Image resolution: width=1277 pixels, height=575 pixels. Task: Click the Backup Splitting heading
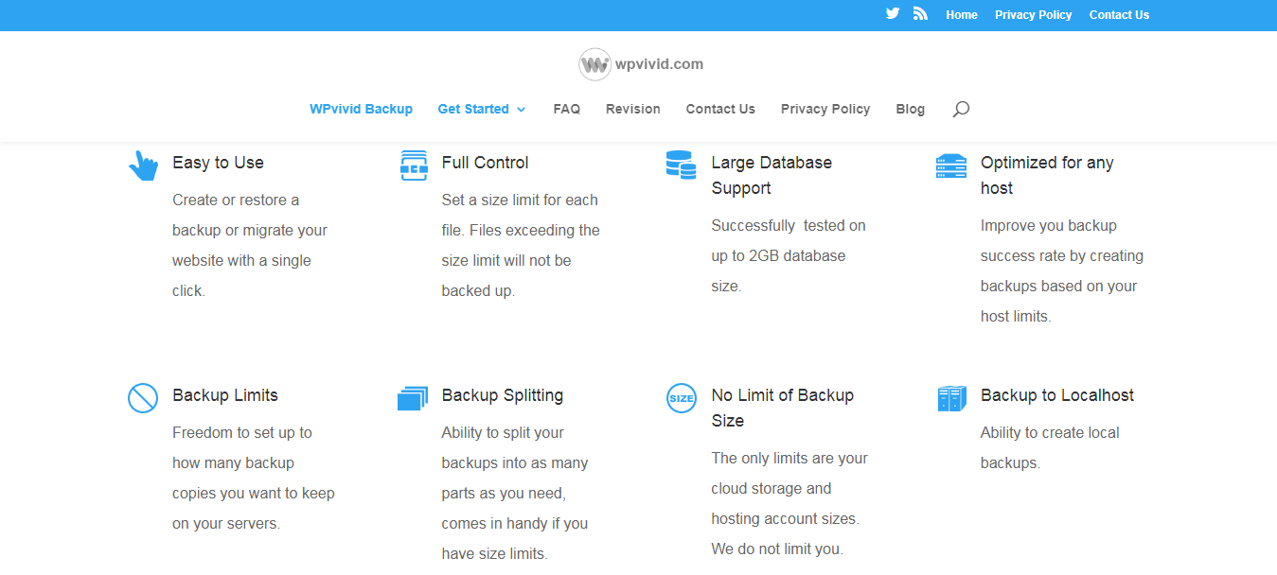pos(502,395)
